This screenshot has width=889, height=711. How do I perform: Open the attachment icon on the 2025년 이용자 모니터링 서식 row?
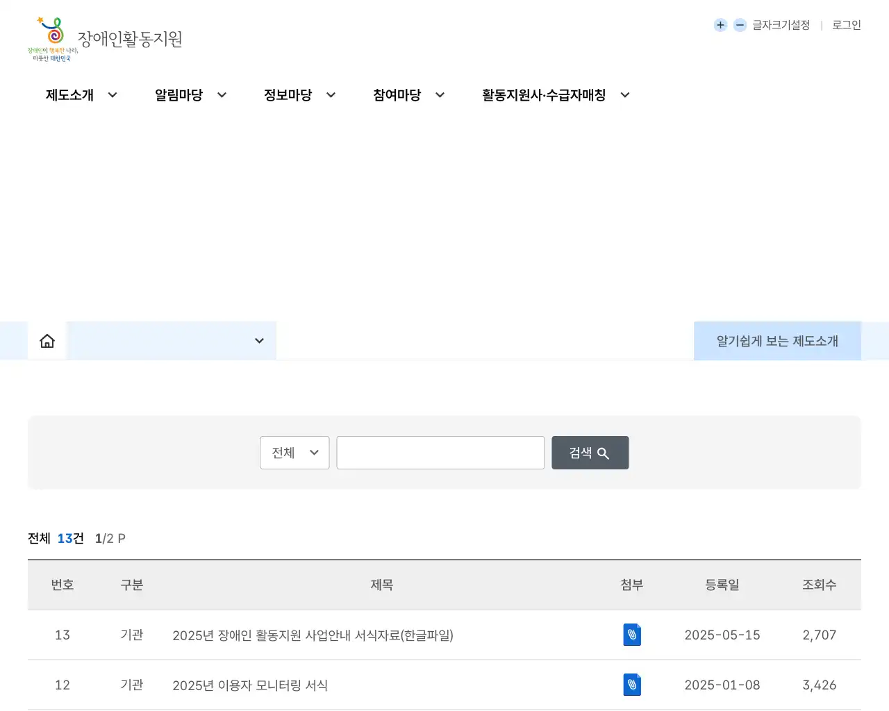[631, 685]
